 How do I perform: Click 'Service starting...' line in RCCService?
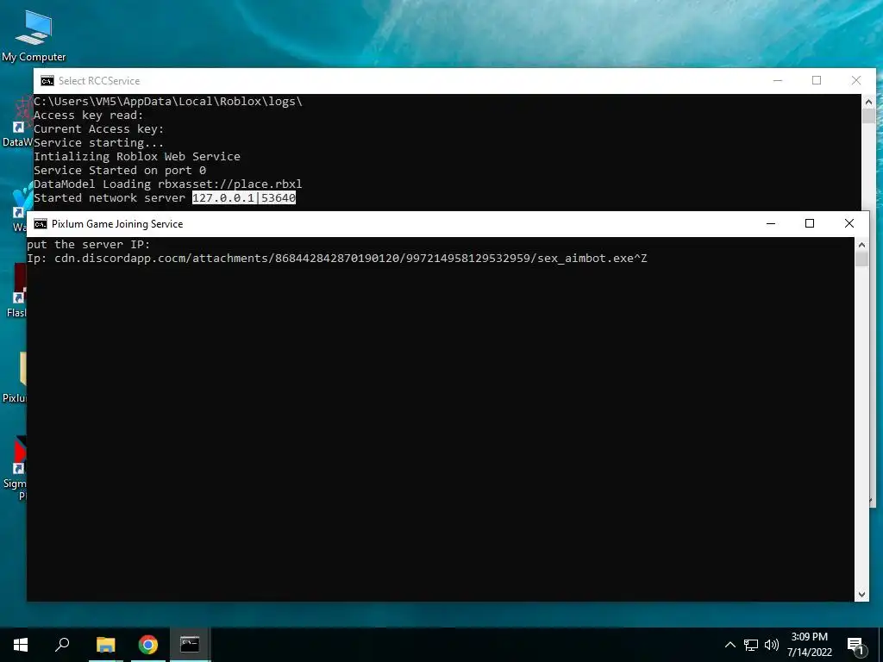98,143
